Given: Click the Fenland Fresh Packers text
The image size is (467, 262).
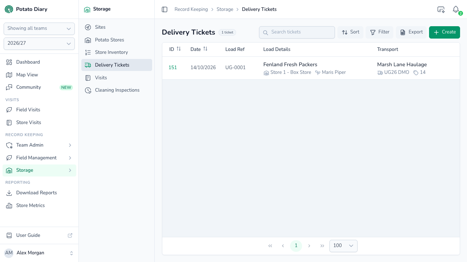Looking at the screenshot, I should coord(290,65).
